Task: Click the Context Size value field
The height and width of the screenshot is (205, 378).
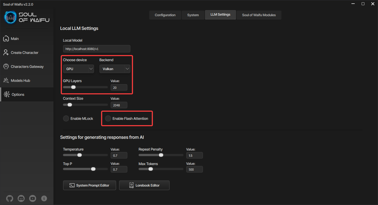Action: 119,105
